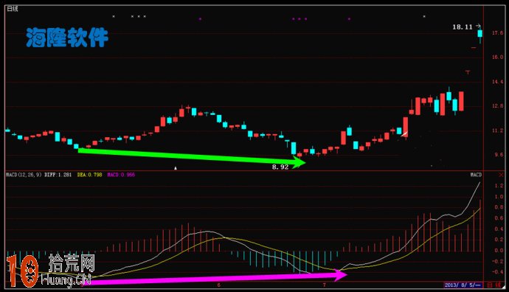Close the MACD indicator panel

point(501,175)
